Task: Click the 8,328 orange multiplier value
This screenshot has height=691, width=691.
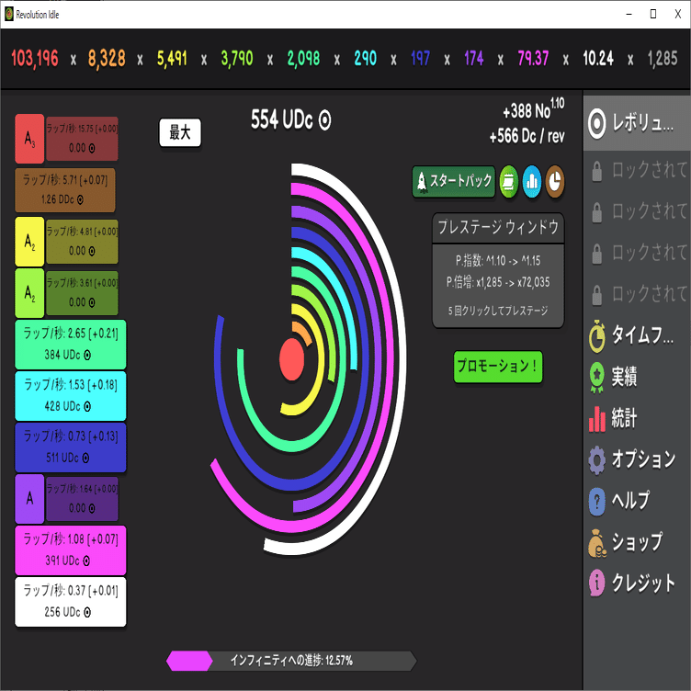Action: pos(107,58)
